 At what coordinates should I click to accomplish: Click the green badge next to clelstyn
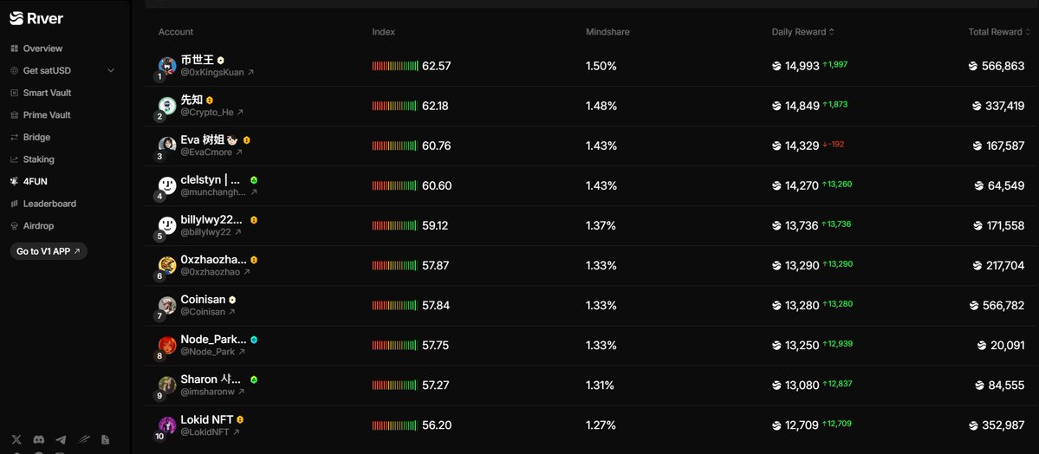click(x=254, y=180)
